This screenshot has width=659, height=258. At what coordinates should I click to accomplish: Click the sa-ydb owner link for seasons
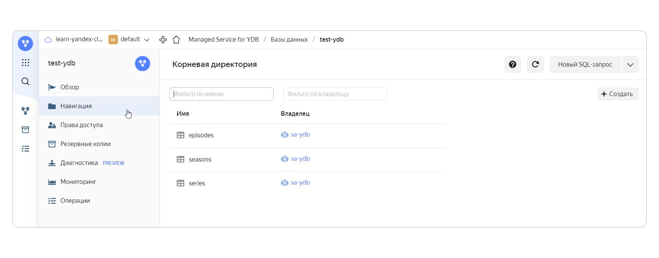(x=295, y=159)
